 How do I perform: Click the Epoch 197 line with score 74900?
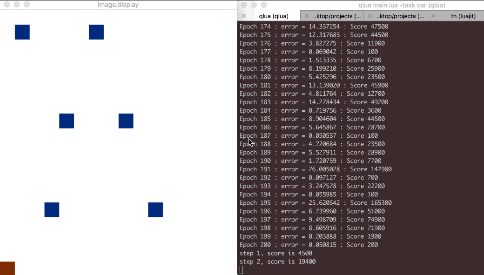[x=312, y=220]
